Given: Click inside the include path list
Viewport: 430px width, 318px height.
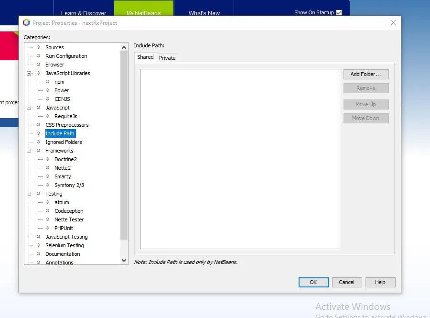Looking at the screenshot, I should (240, 159).
